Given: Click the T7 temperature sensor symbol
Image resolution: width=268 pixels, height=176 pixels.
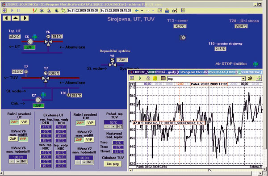Looking at the screenshot, I should pyautogui.click(x=26, y=72).
